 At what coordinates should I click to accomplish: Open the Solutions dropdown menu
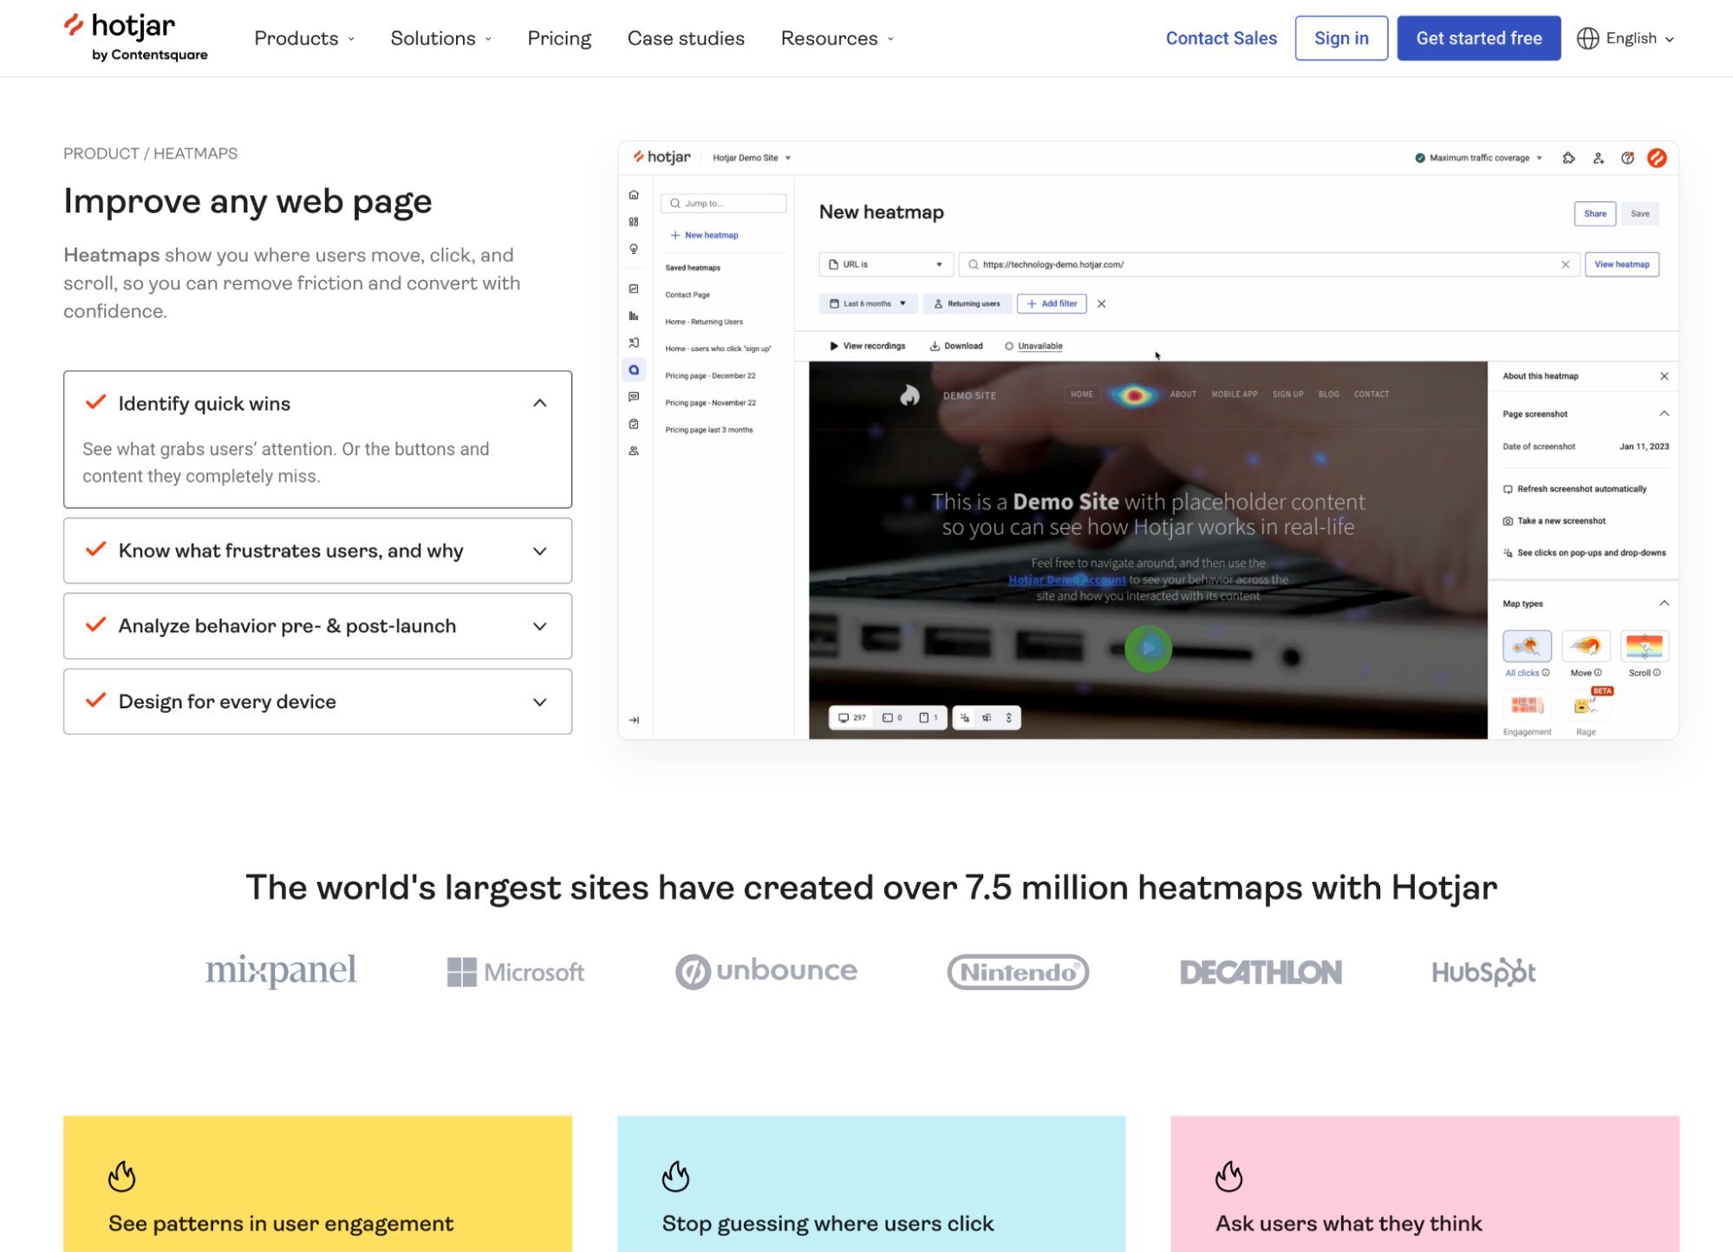click(440, 38)
